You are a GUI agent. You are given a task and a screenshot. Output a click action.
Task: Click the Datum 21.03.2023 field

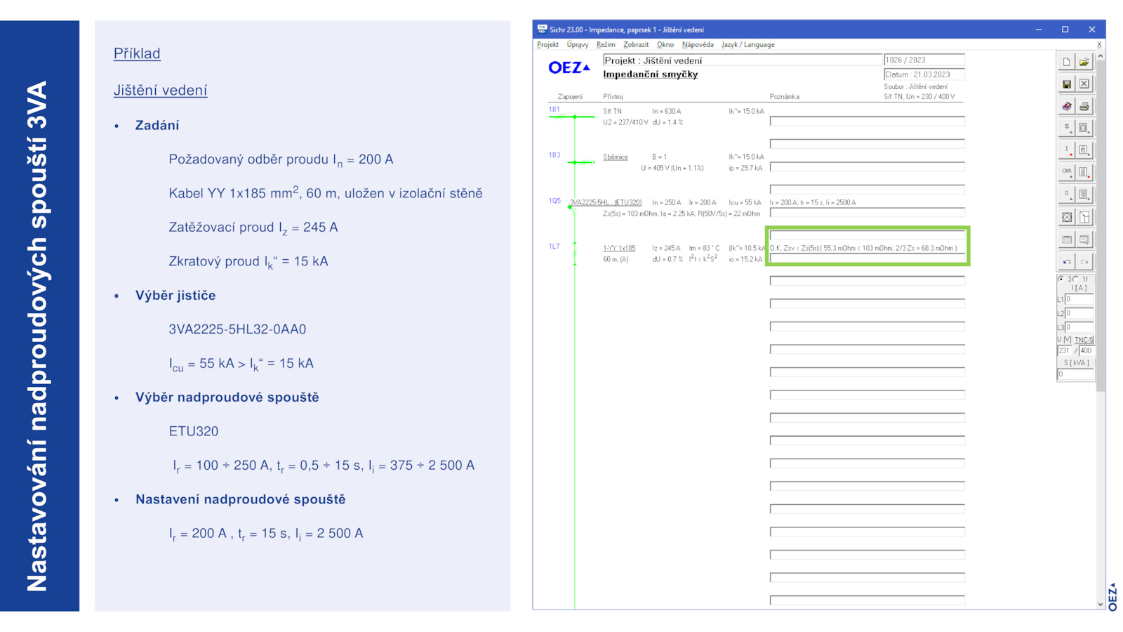point(924,74)
